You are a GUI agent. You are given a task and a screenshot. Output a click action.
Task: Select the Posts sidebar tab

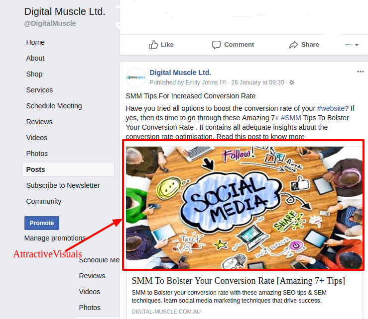(68, 169)
